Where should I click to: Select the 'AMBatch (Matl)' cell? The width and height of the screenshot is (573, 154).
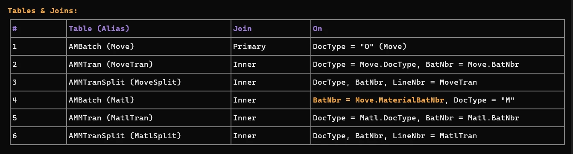[x=149, y=100]
